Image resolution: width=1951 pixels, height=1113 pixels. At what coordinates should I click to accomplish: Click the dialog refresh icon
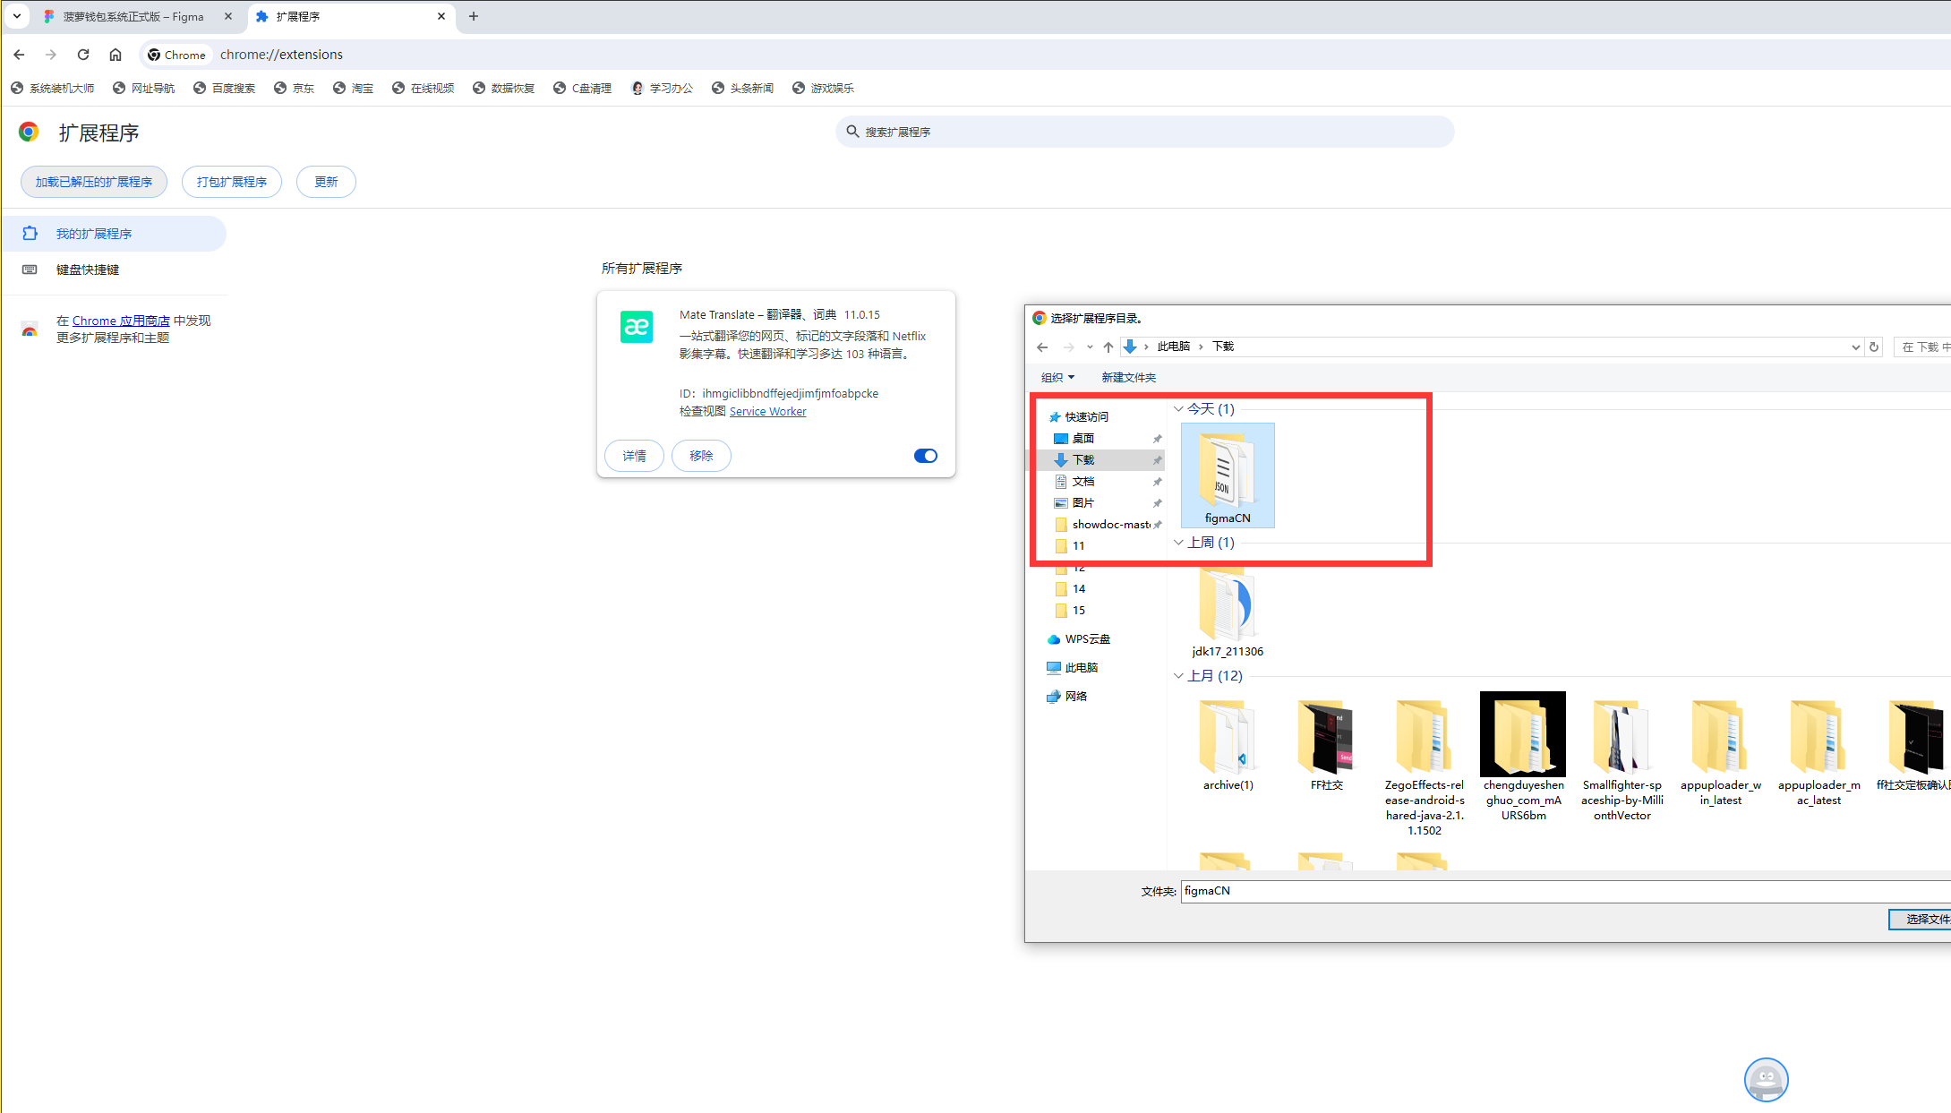[1874, 347]
